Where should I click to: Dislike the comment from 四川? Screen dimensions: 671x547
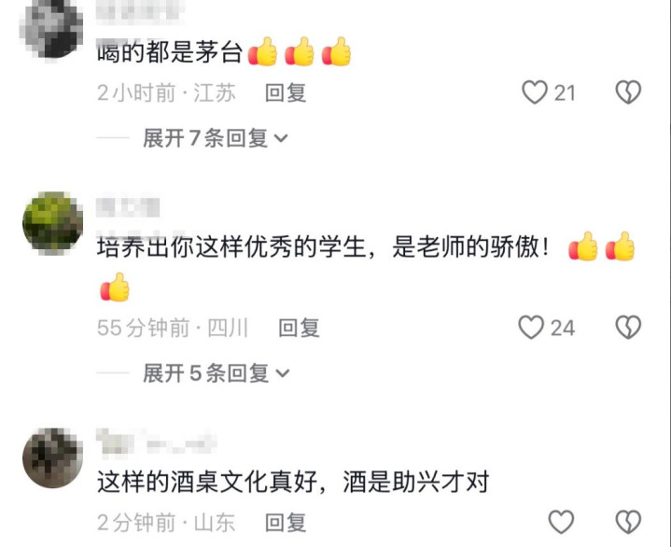[x=628, y=328]
